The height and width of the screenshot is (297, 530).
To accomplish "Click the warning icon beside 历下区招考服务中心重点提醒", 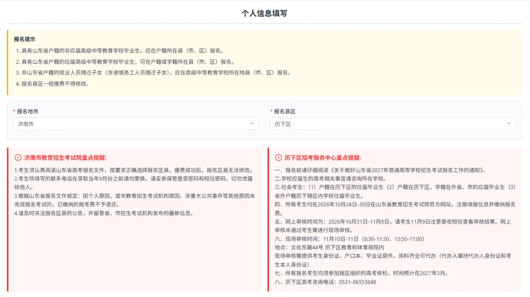I will click(278, 158).
